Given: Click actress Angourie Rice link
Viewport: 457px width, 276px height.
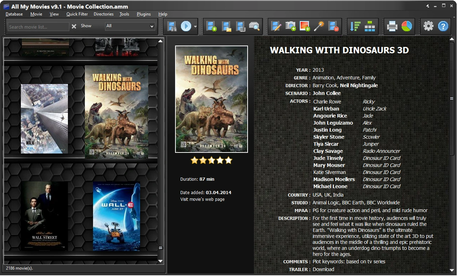Looking at the screenshot, I should click(330, 116).
